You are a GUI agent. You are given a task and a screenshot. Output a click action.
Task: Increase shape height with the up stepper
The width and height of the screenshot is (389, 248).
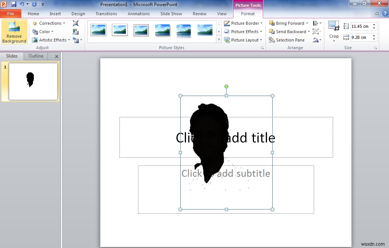tap(374, 24)
